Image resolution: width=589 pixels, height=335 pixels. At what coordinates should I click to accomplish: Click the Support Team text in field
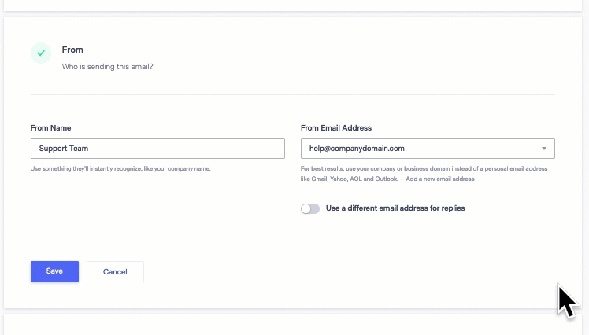pos(64,149)
